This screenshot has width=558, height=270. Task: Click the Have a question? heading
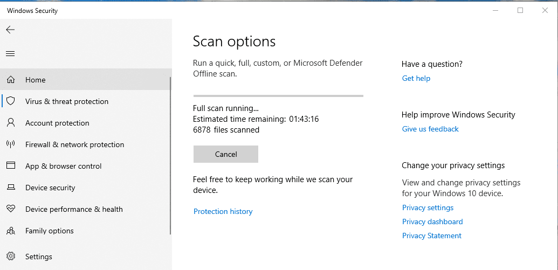coord(432,64)
